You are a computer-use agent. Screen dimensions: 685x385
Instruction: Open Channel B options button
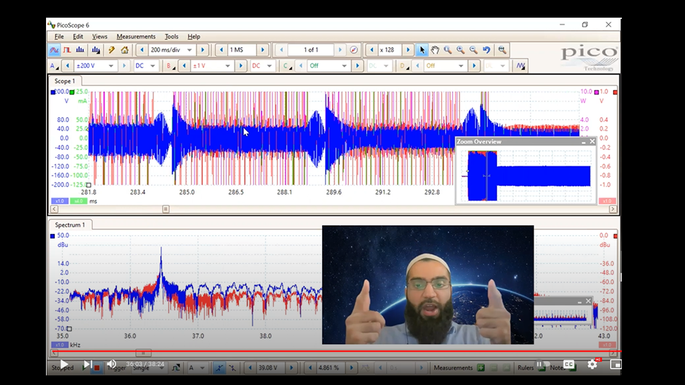[170, 66]
